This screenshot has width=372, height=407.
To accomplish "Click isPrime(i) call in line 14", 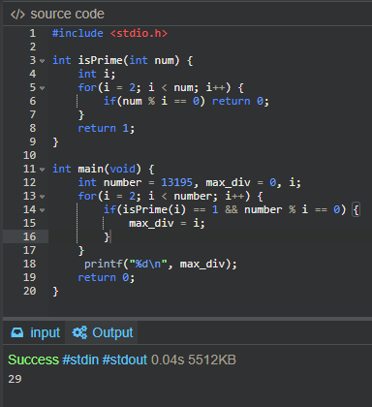I will (154, 209).
